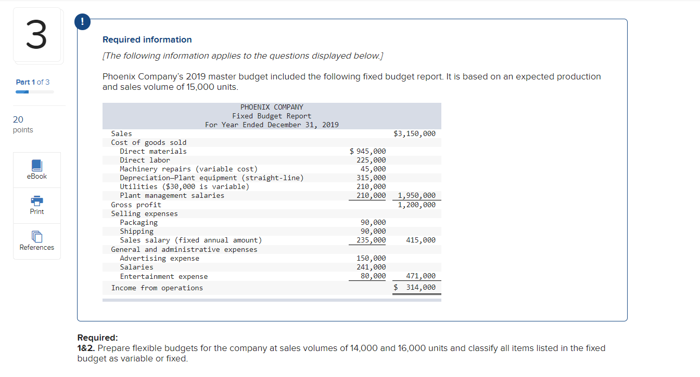Click the 415,000 selling expenses total
This screenshot has width=700, height=377.
(x=421, y=240)
